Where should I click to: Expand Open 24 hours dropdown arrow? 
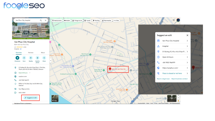pyautogui.click(x=30, y=73)
